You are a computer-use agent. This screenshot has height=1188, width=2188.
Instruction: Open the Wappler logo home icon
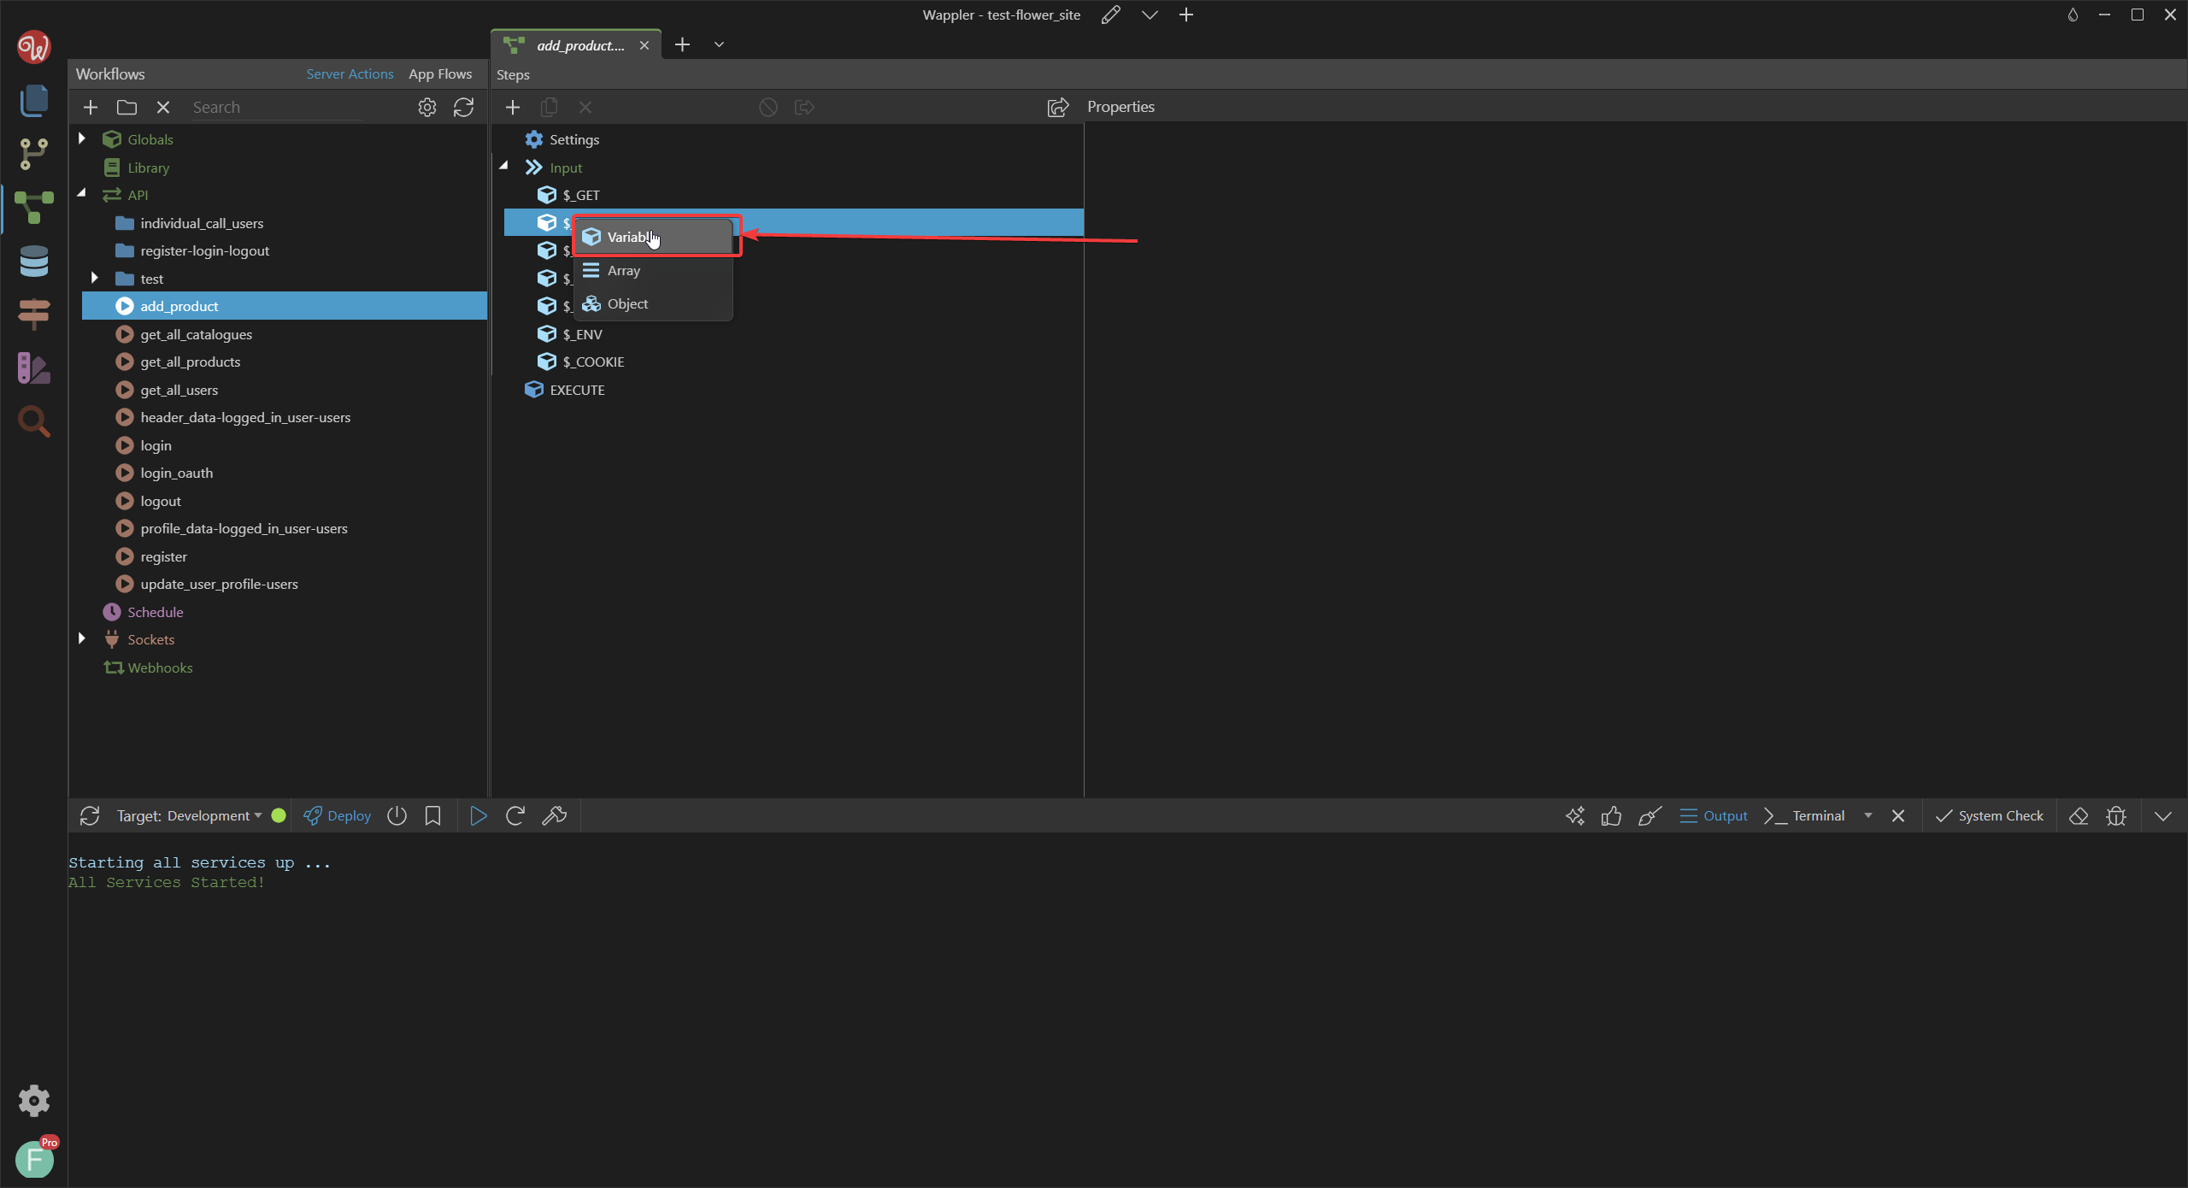point(33,47)
